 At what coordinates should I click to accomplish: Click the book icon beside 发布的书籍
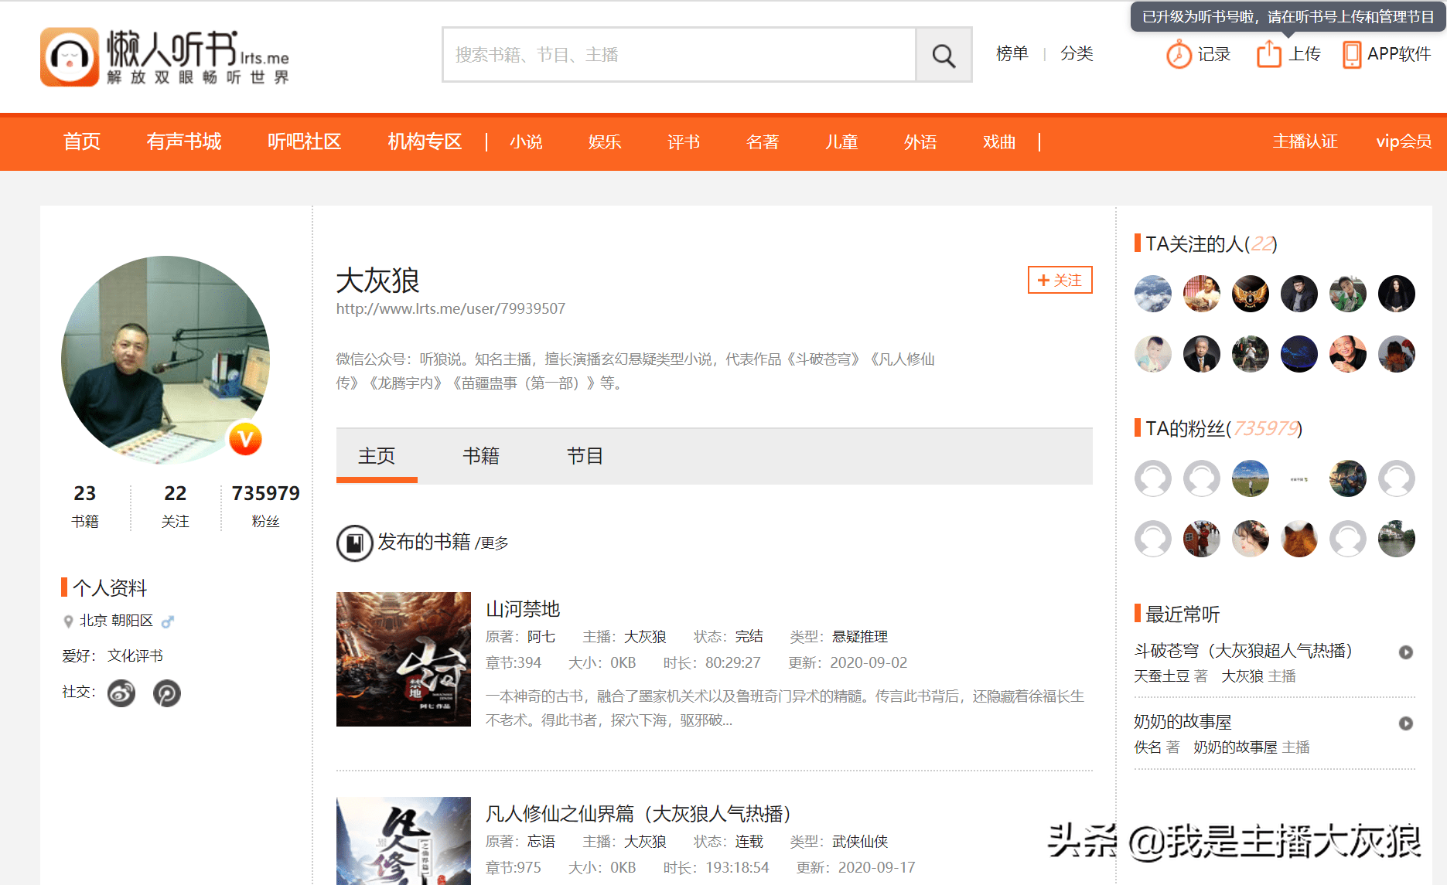(x=354, y=543)
